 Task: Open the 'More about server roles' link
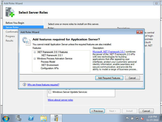(x=60, y=100)
